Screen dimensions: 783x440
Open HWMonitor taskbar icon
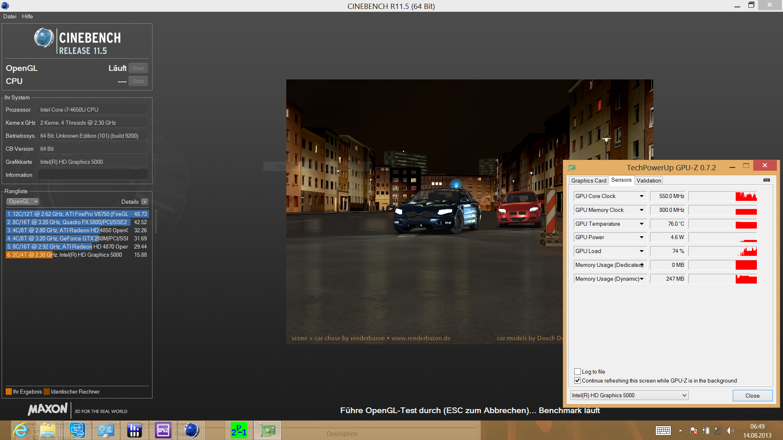coord(134,430)
